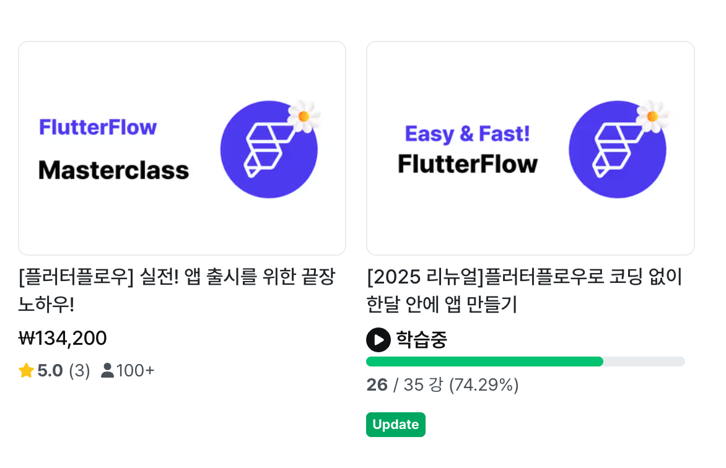This screenshot has width=726, height=468.
Task: Click the student count person icon
Action: (107, 371)
